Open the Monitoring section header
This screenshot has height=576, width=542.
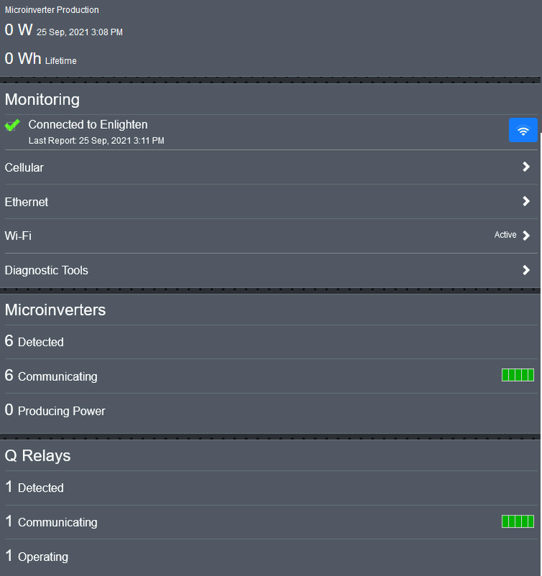pos(42,99)
